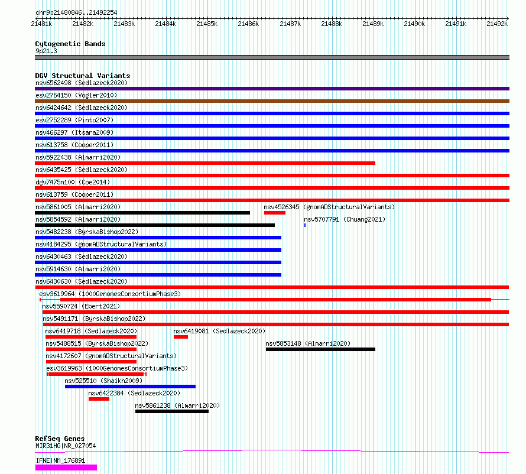Click the 21487k ruler position
526x474 pixels.
(290, 24)
